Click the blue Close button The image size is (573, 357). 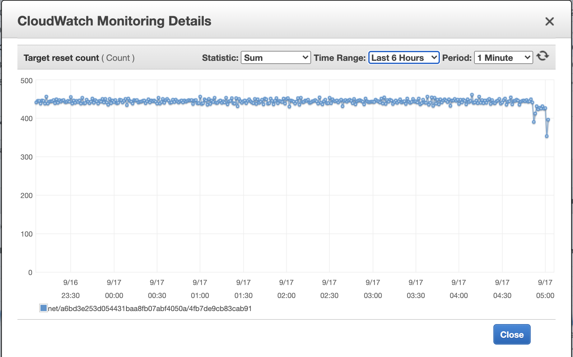click(512, 334)
